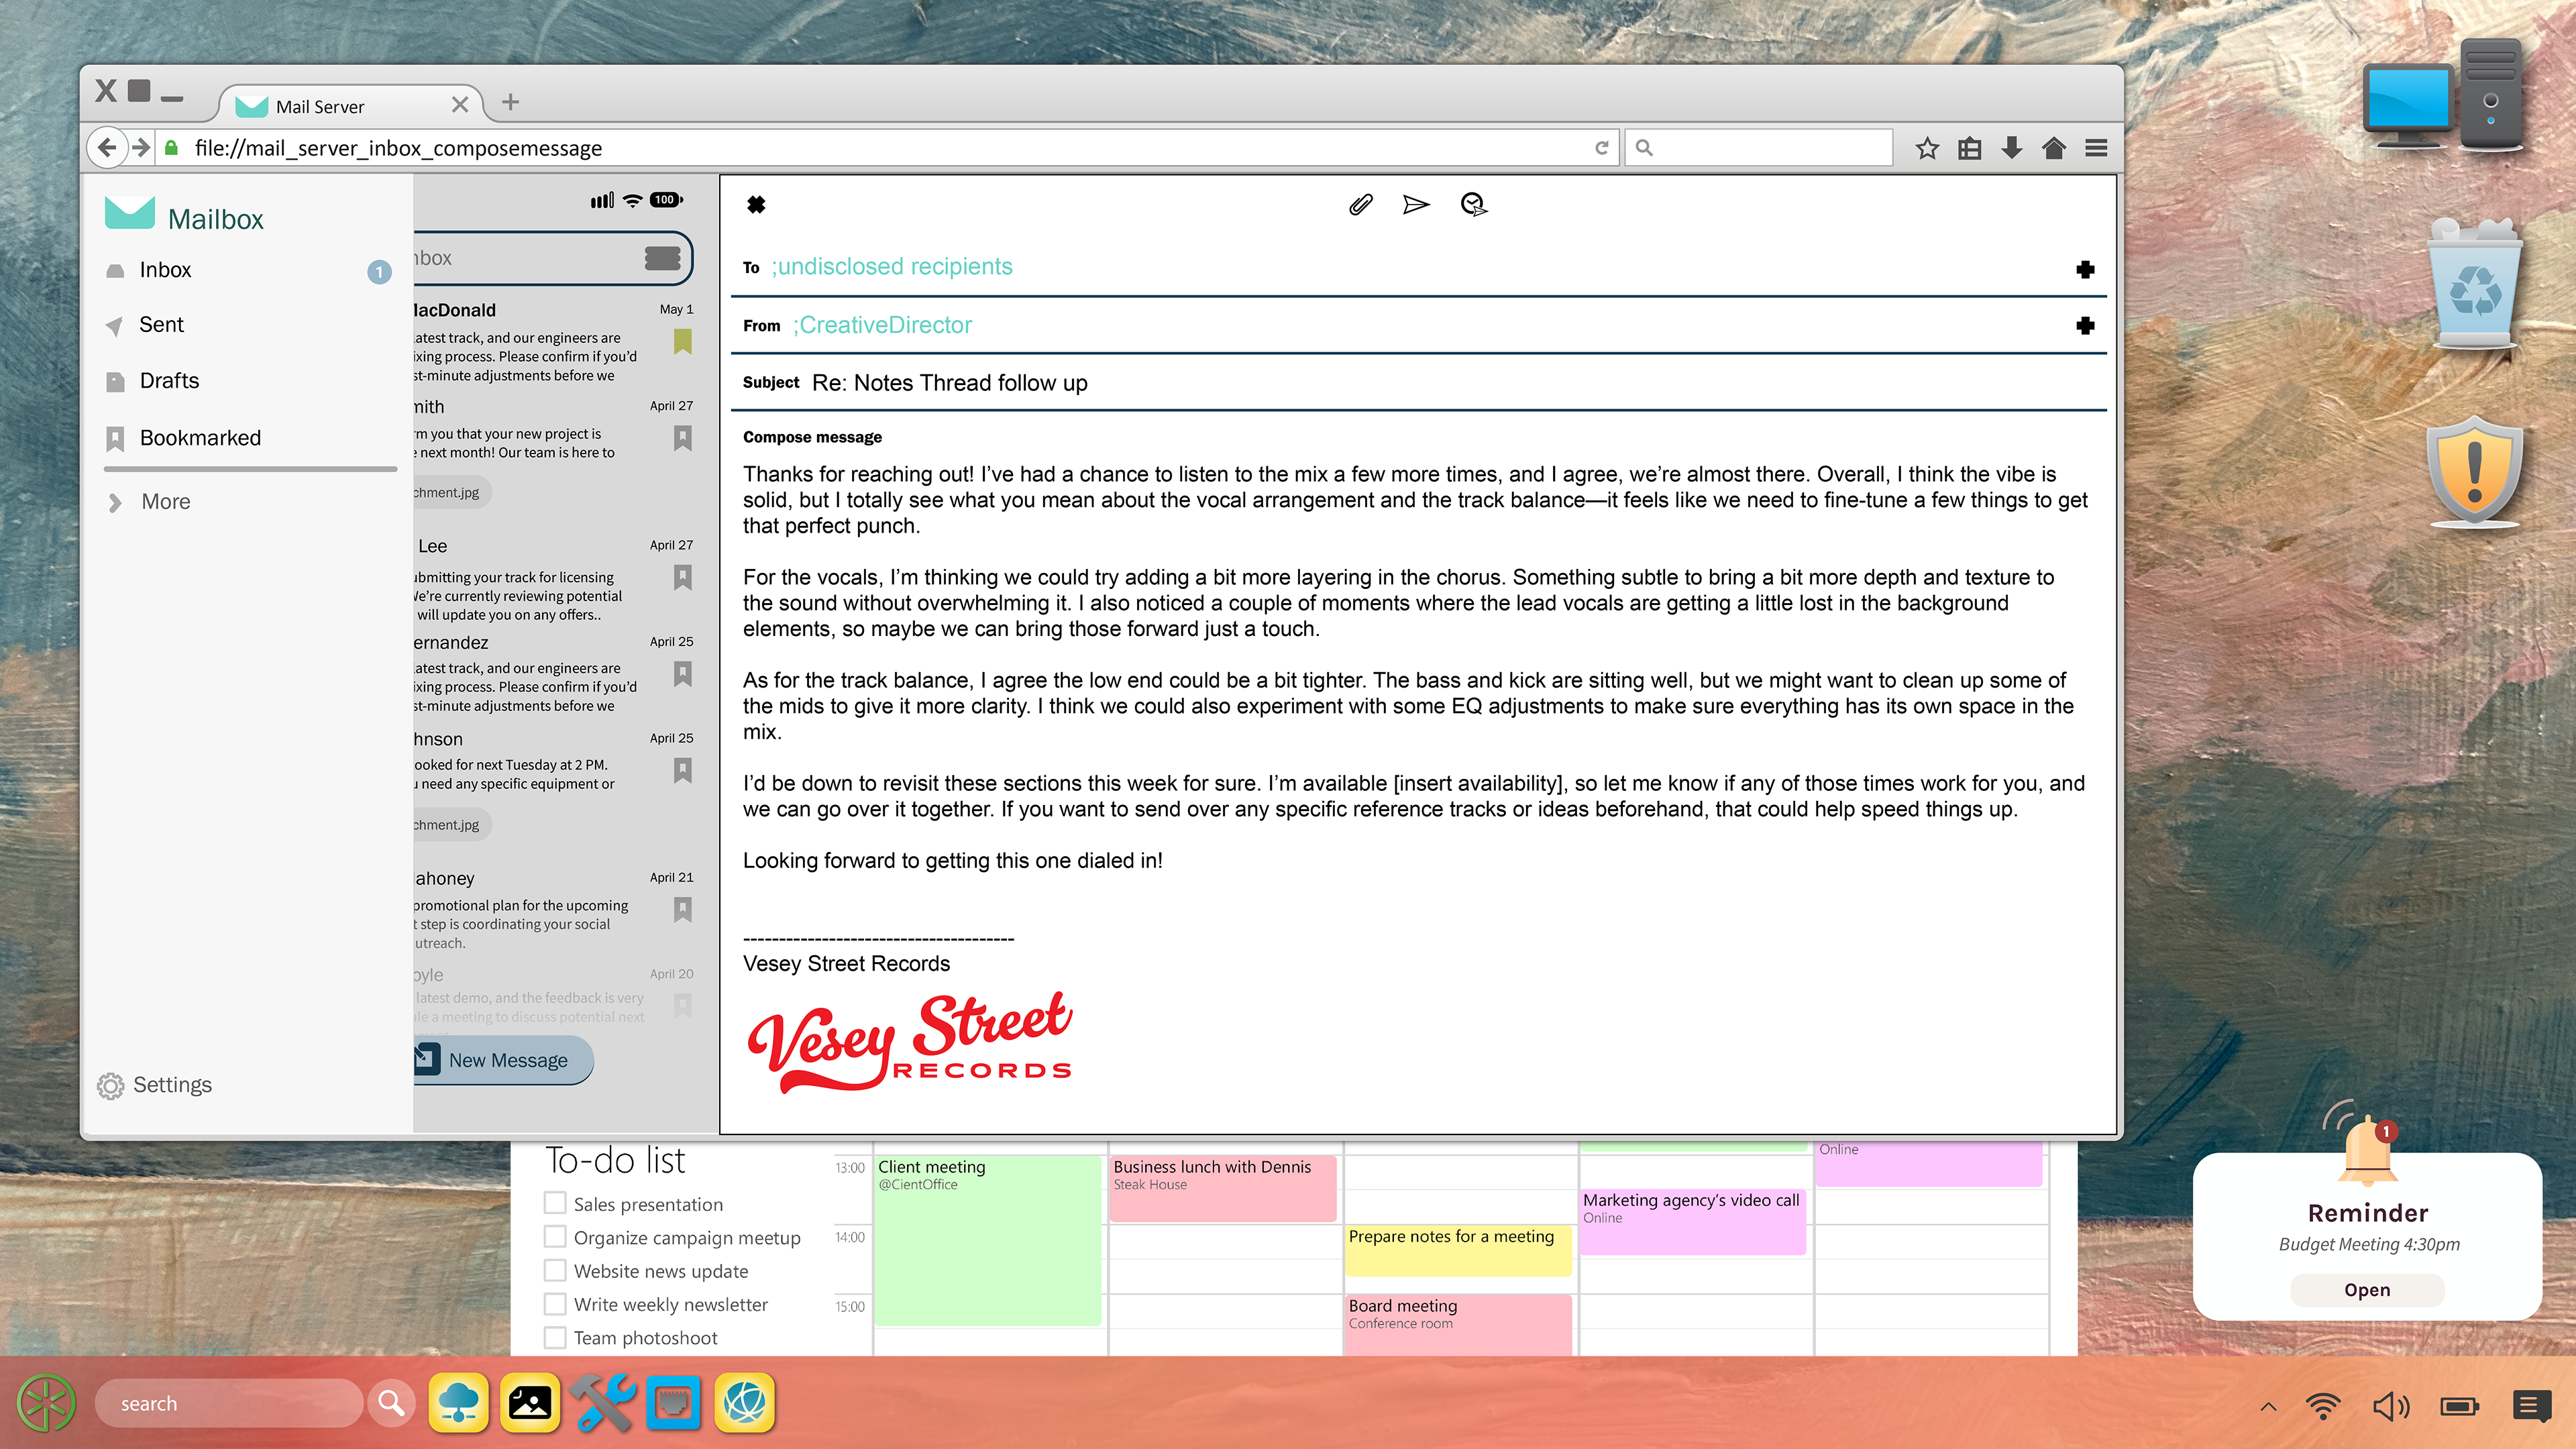Screen dimensions: 2576x1449
Task: Click the star bookmark page icon
Action: coord(1927,148)
